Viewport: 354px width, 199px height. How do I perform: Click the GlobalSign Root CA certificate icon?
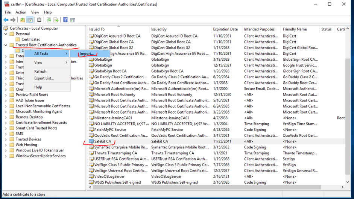point(91,71)
